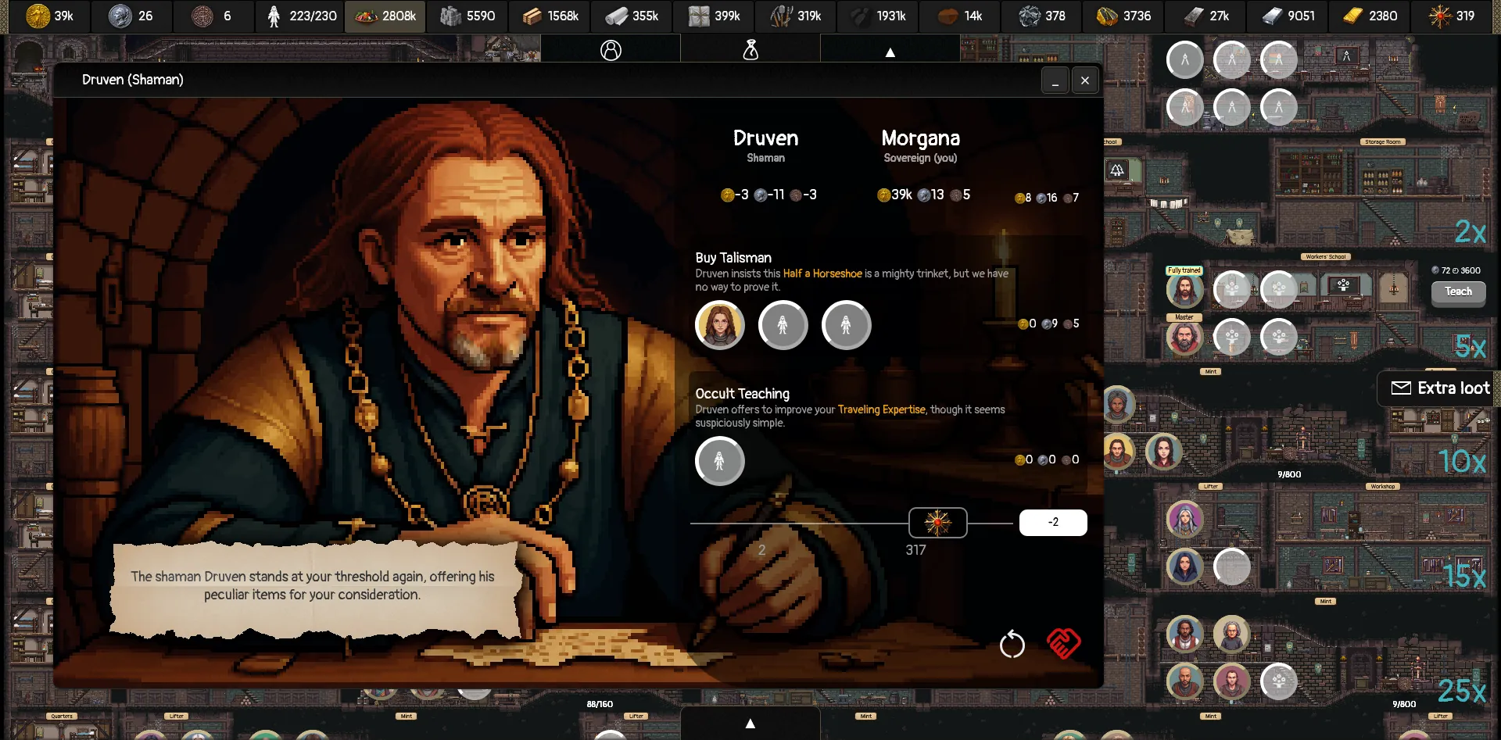1501x740 pixels.
Task: Switch to the character silhouette tab
Action: (x=611, y=50)
